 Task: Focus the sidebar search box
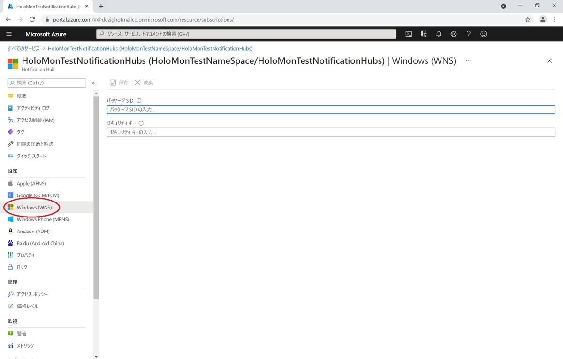47,83
